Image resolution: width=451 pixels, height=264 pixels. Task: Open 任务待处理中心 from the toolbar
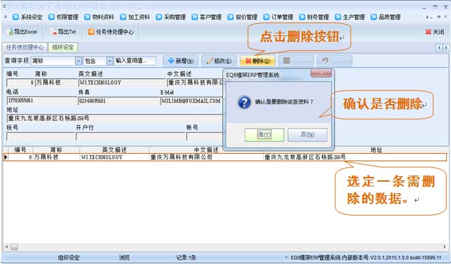[x=111, y=32]
